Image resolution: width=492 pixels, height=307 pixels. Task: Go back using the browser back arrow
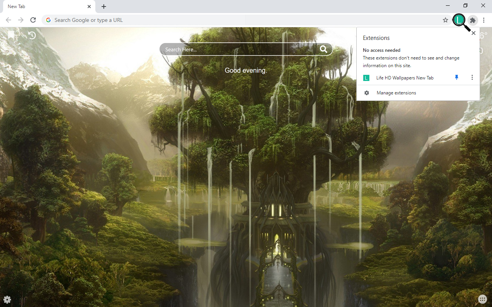[x=8, y=20]
